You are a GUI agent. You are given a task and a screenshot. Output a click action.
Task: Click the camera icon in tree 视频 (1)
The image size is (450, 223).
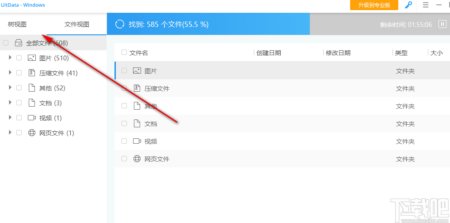[x=31, y=118]
